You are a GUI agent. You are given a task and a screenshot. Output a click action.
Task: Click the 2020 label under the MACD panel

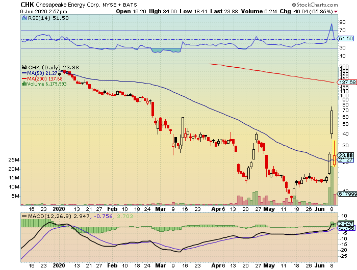[x=59, y=265]
